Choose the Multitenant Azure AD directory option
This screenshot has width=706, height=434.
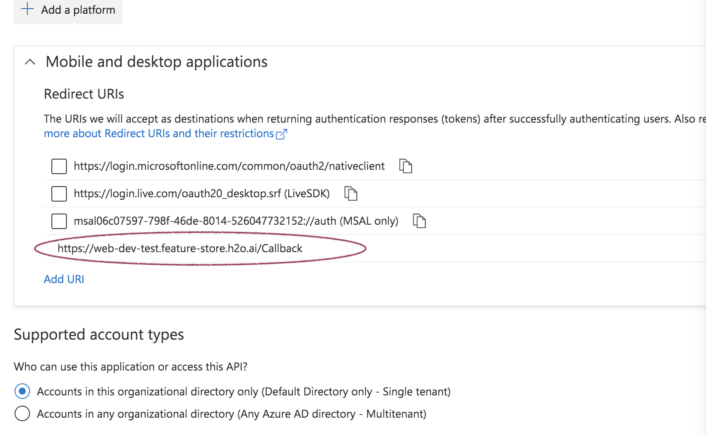22,414
